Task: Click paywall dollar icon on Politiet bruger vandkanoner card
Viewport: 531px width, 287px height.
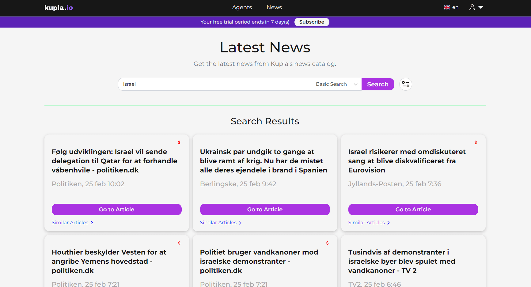Action: pos(328,243)
